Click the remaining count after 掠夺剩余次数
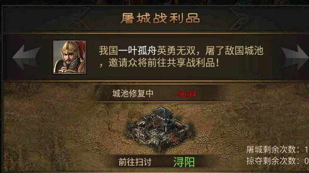309x173 pixels. (307, 161)
